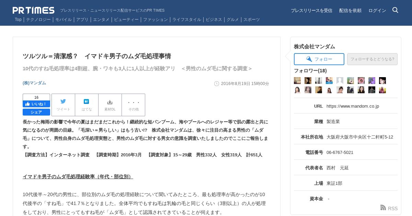Open the ビジネス category
412x216 pixels.
(214, 20)
